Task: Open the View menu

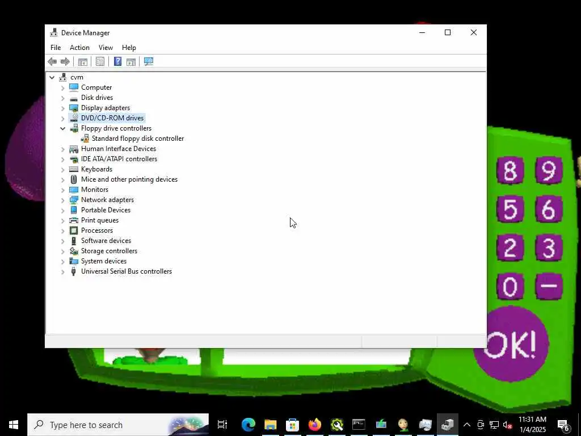Action: pyautogui.click(x=106, y=48)
